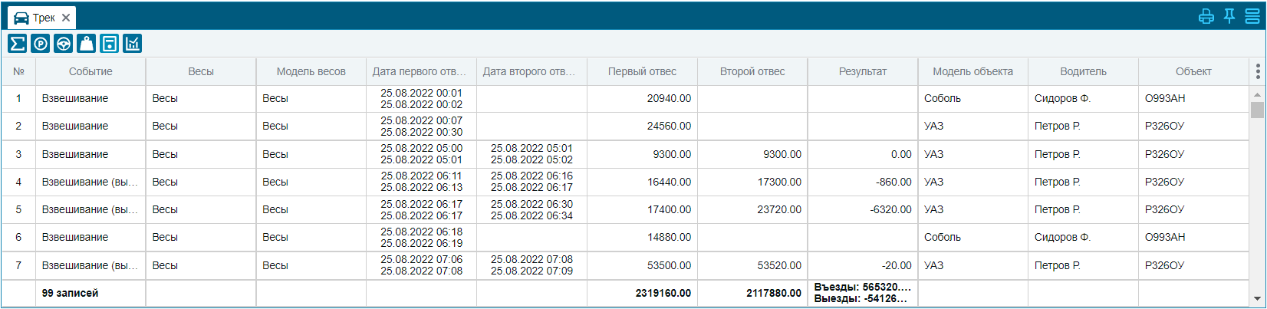The height and width of the screenshot is (309, 1267).
Task: Click the Sigma totals toolbar icon
Action: coord(18,44)
